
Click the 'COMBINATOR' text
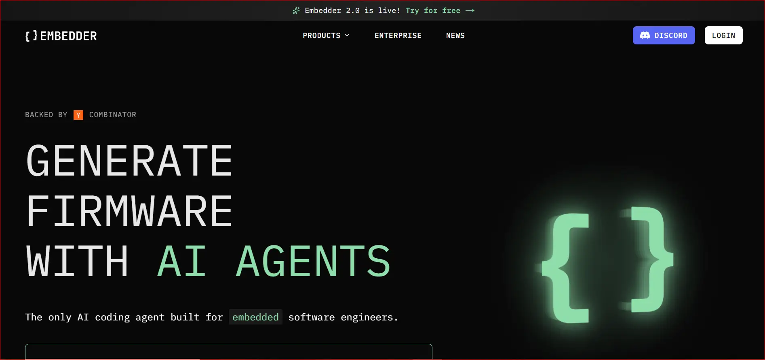113,115
